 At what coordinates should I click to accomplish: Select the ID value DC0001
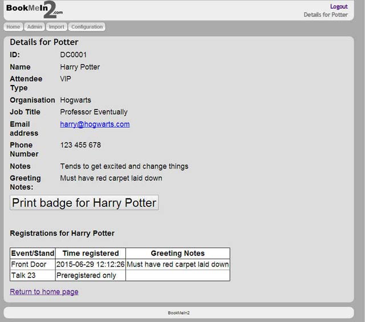pyautogui.click(x=74, y=55)
